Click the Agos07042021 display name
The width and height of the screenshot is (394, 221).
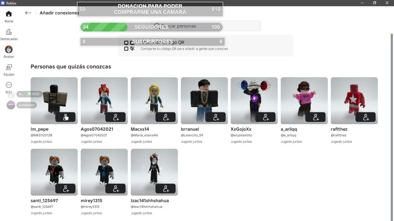[x=97, y=129]
